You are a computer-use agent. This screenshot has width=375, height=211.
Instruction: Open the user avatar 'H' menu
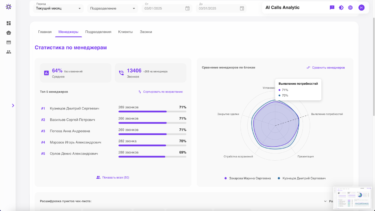click(362, 8)
